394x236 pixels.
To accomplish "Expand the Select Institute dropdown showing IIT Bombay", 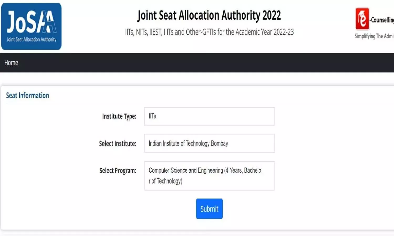I will click(209, 143).
